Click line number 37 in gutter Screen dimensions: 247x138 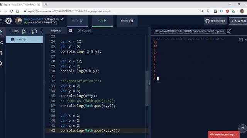(53, 106)
